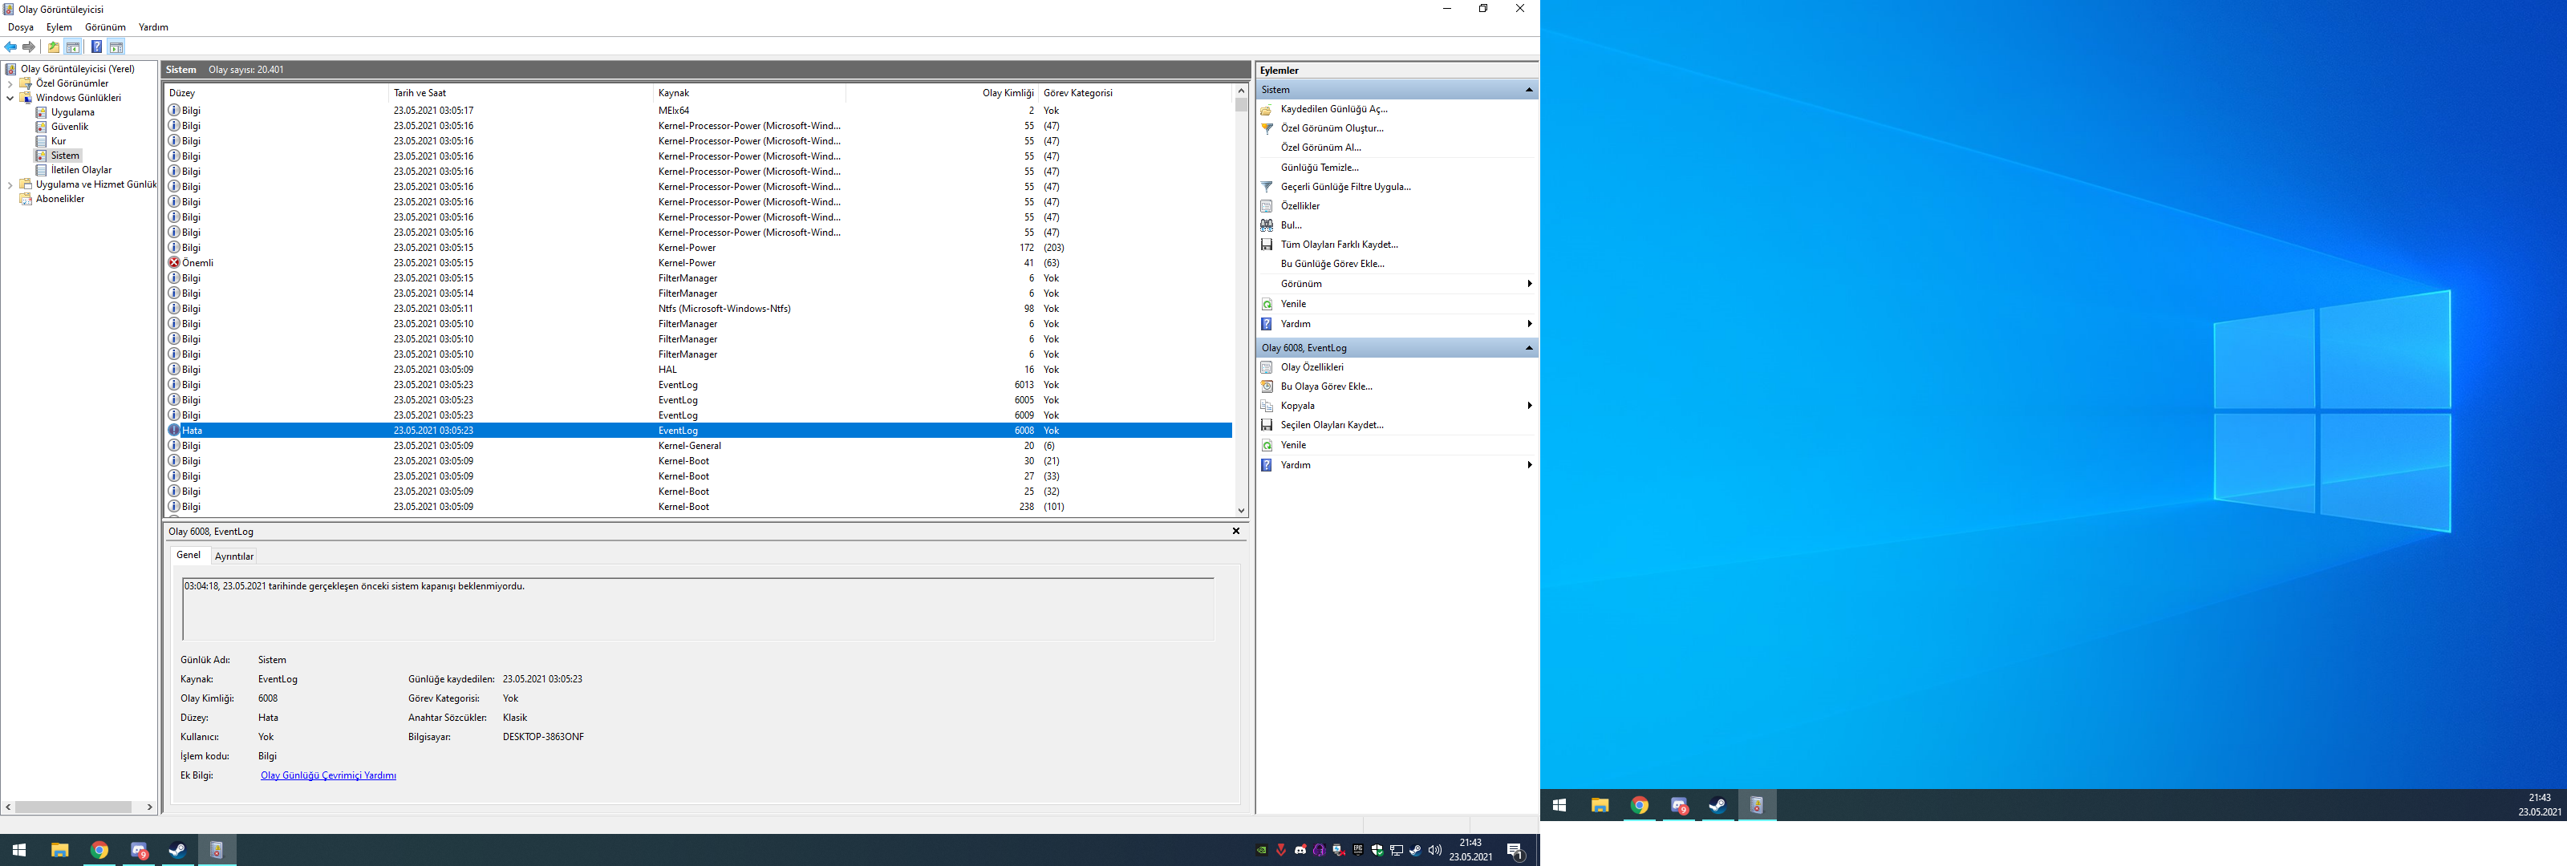Select the Kernel-General event 20 row
The image size is (2567, 866).
click(700, 447)
